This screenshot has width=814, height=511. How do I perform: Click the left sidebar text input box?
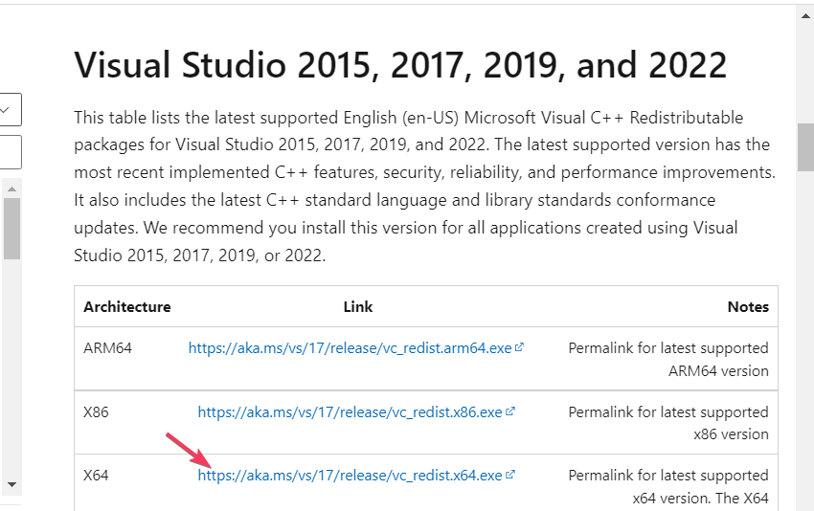click(x=10, y=151)
